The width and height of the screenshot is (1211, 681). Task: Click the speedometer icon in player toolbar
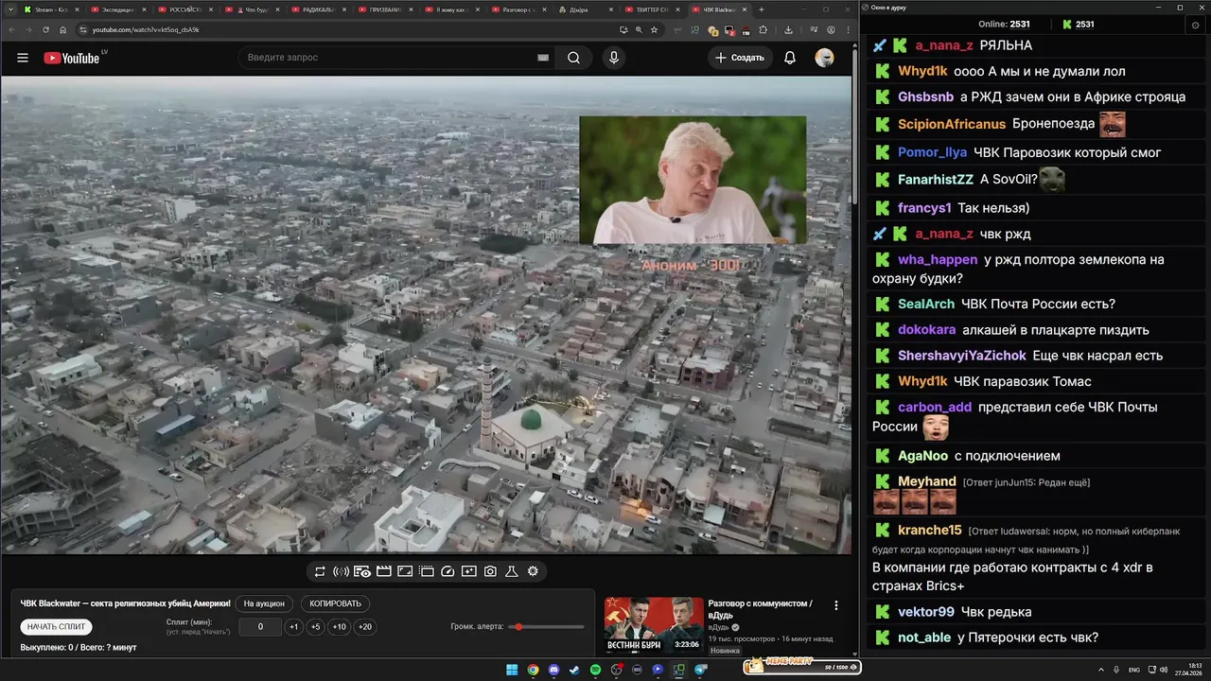coord(448,571)
